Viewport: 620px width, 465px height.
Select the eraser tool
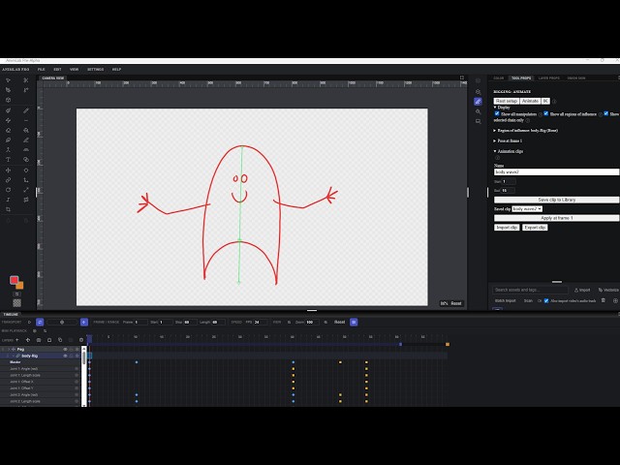tap(8, 130)
